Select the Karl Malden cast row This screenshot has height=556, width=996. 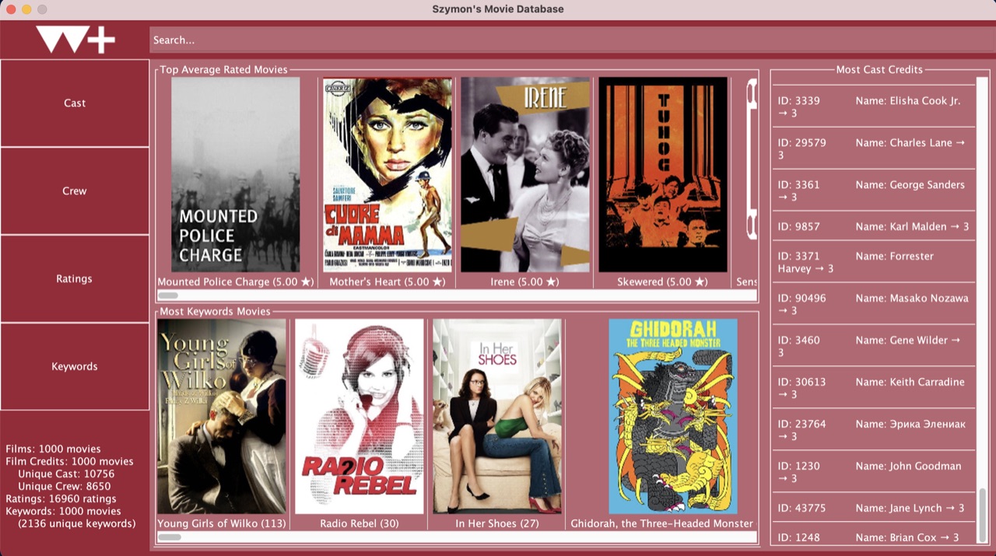click(x=873, y=226)
